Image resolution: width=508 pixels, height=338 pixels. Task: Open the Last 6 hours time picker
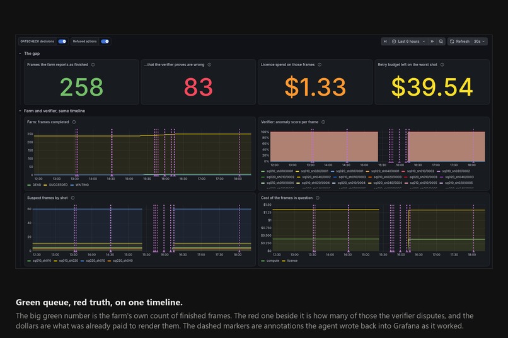(408, 42)
